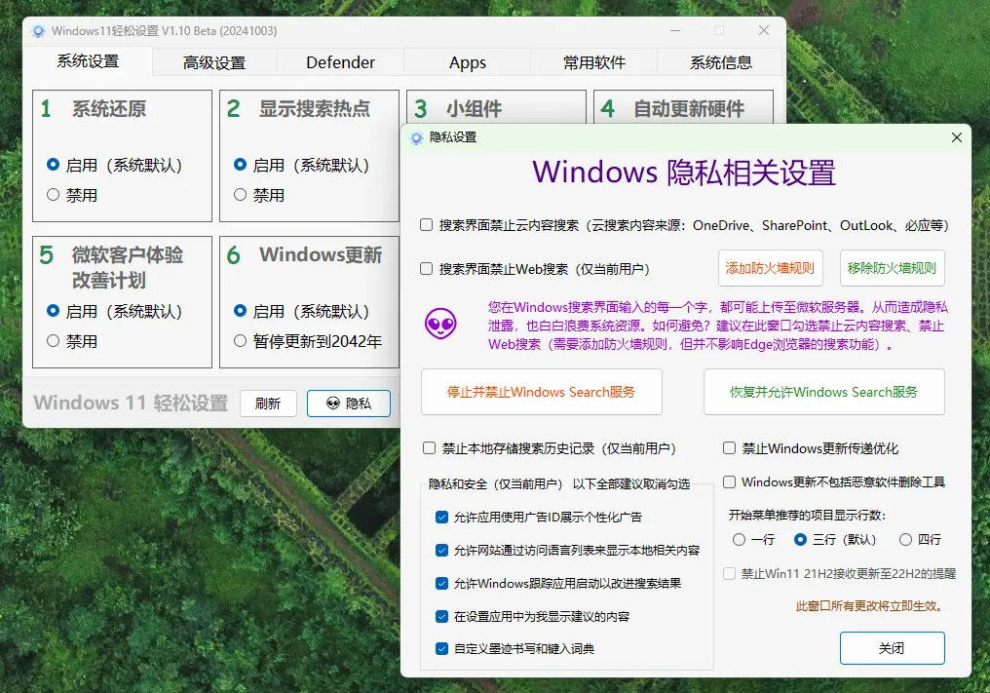This screenshot has height=693, width=990.
Task: Switch to the Defender tab
Action: pos(340,61)
